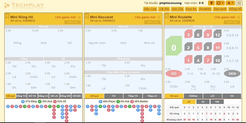Set history range to 100

point(217,102)
